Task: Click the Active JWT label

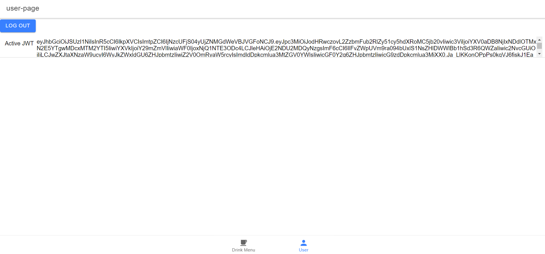Action: [x=19, y=43]
